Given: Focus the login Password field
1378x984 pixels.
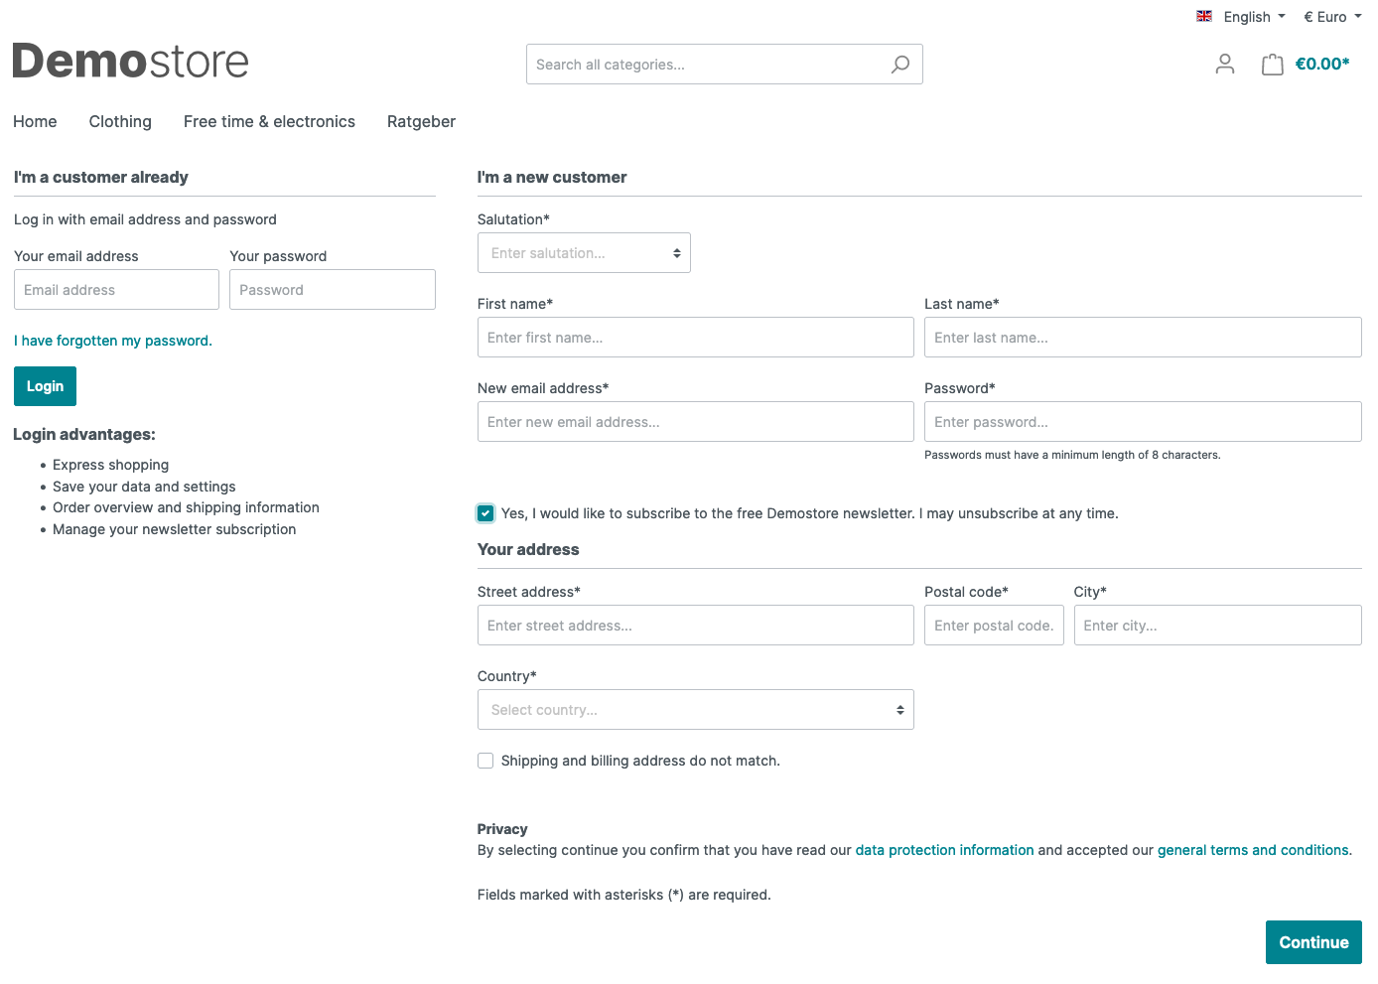Looking at the screenshot, I should (333, 290).
